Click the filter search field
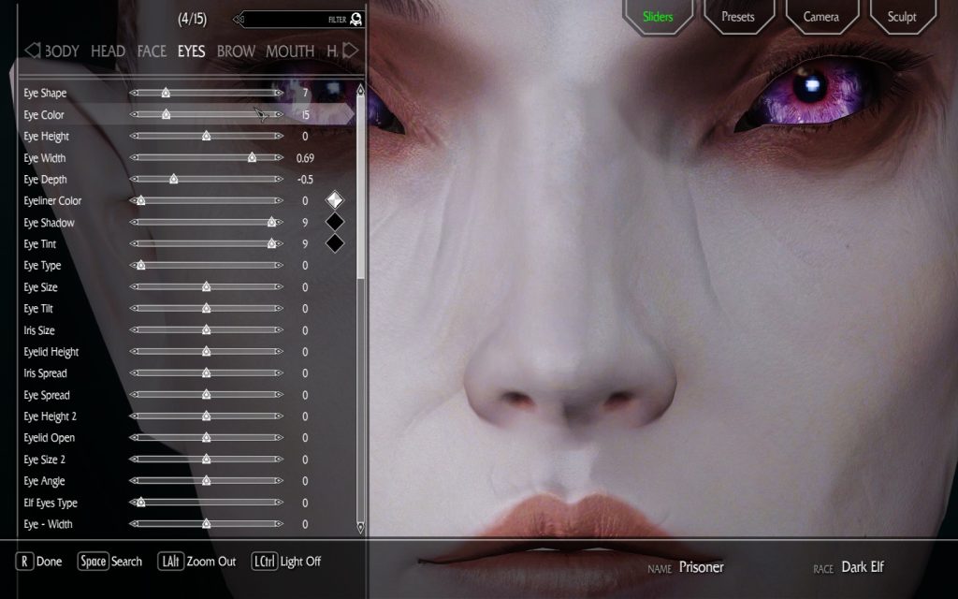The width and height of the screenshot is (958, 599). [298, 20]
